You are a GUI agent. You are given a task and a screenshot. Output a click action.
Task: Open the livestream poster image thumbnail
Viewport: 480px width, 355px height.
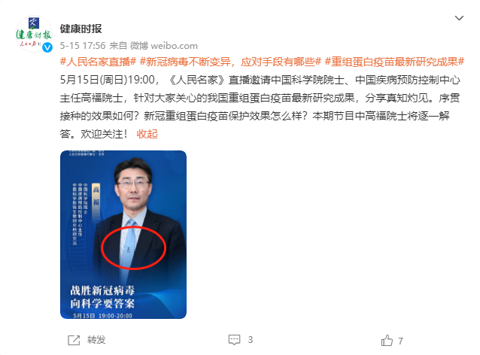coord(123,235)
